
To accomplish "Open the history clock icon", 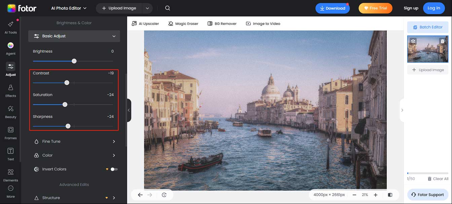I will [164, 195].
